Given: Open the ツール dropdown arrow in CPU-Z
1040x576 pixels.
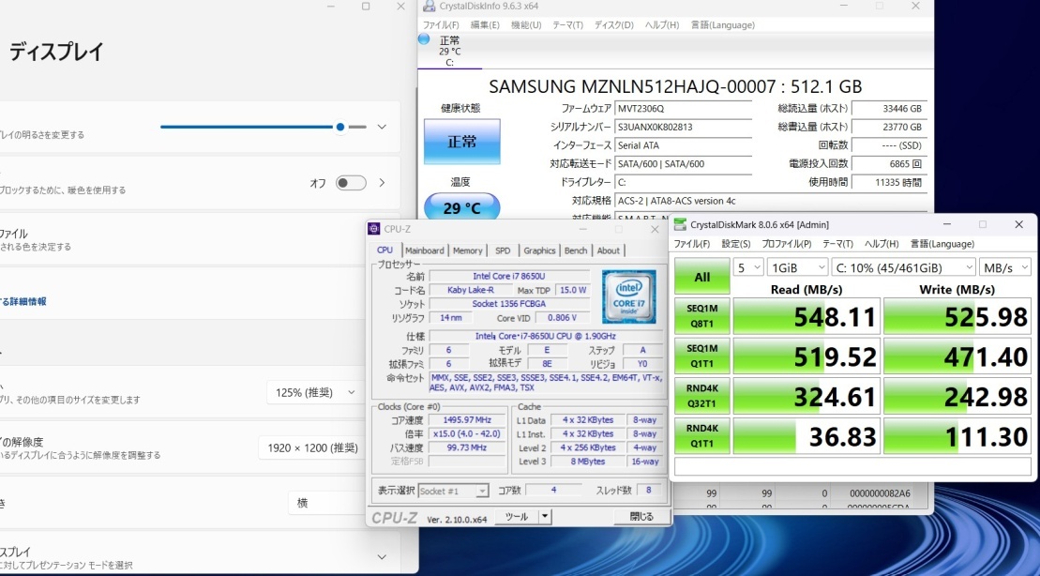Looking at the screenshot, I should point(545,516).
